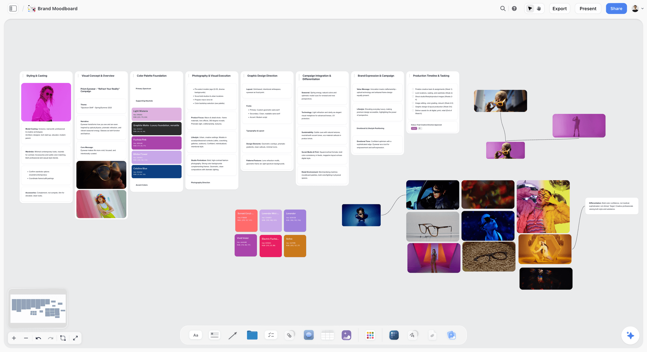Toggle the sidebar panel icon

click(13, 9)
